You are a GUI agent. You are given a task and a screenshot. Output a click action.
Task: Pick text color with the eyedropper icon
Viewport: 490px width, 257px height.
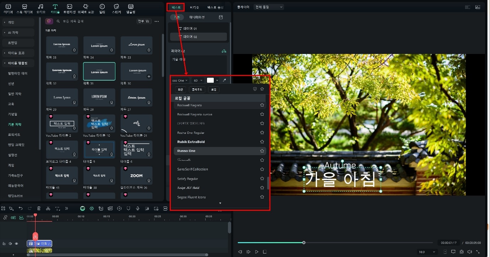(x=224, y=80)
